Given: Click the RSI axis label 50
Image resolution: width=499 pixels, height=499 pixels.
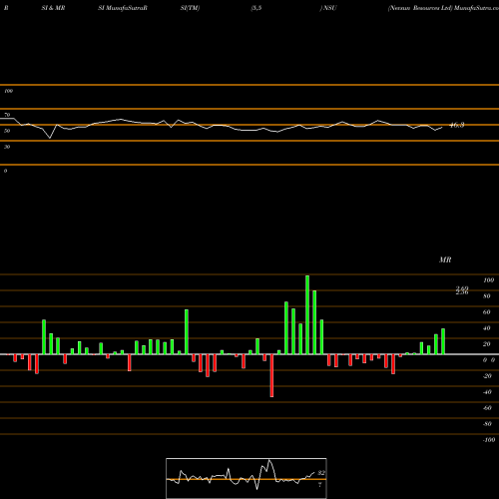Looking at the screenshot, I should pyautogui.click(x=7, y=131).
